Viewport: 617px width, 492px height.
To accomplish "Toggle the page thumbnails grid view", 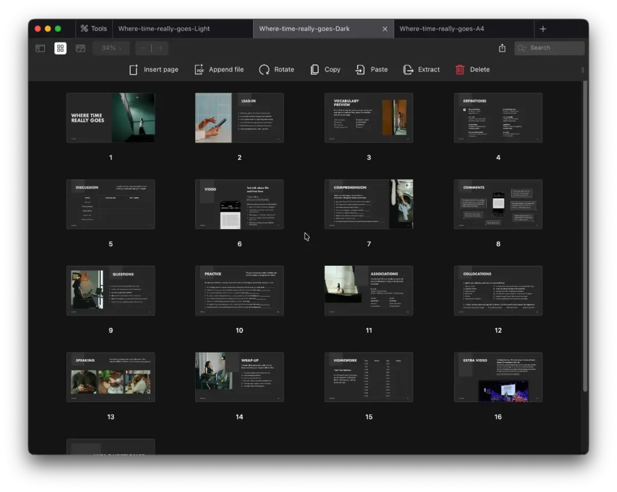I will [60, 48].
